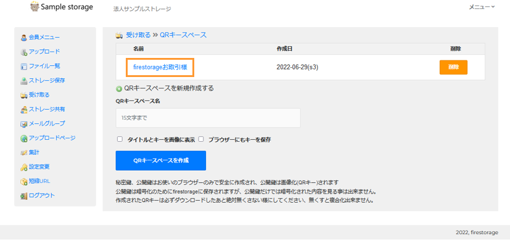Viewport: 510px width, 244px height.
Task: Enable タイトルとキーを画像に表示 checkbox
Action: pyautogui.click(x=120, y=139)
